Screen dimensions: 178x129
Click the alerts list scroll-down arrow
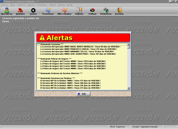pyautogui.click(x=128, y=88)
